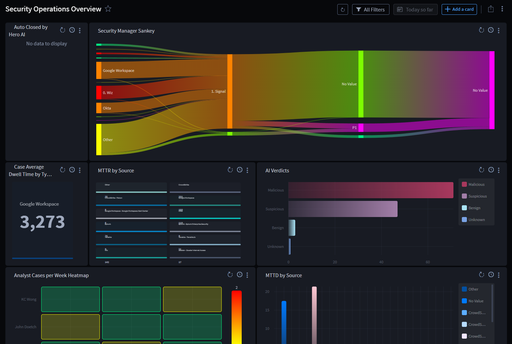Open time settings for MTTR by Source
Viewport: 512px width, 344px height.
[x=240, y=170]
